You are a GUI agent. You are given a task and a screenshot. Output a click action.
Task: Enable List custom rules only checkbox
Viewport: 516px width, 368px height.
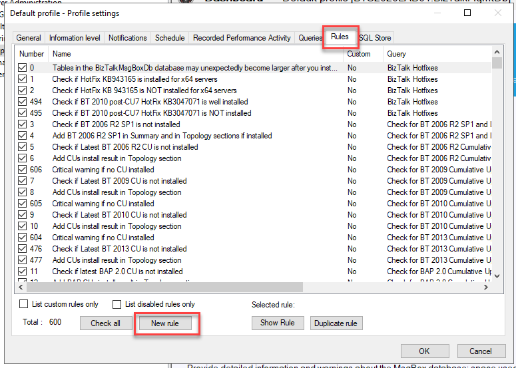(x=24, y=305)
